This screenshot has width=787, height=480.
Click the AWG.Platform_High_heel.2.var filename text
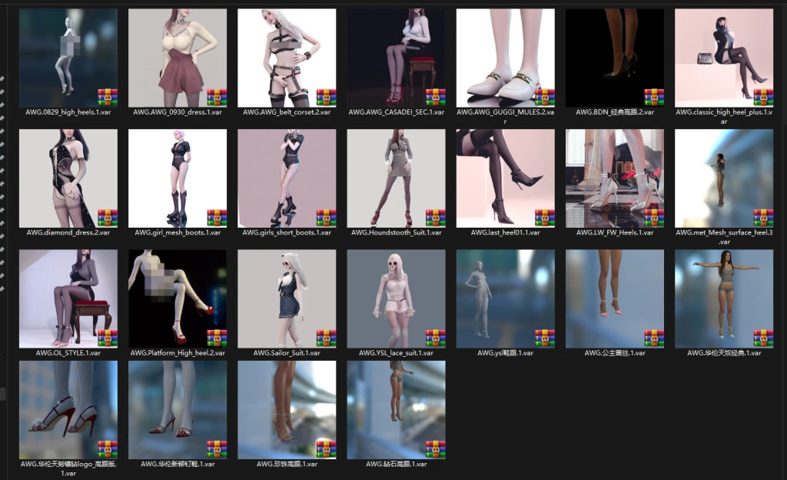point(178,353)
